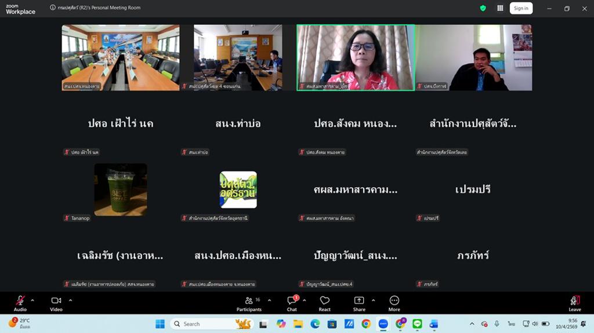594x333 pixels.
Task: Open the grid view layout icon
Action: pos(500,8)
